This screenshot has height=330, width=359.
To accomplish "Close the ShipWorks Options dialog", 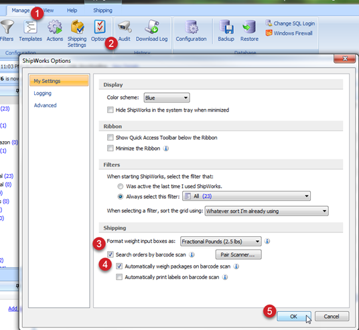I will (x=345, y=59).
